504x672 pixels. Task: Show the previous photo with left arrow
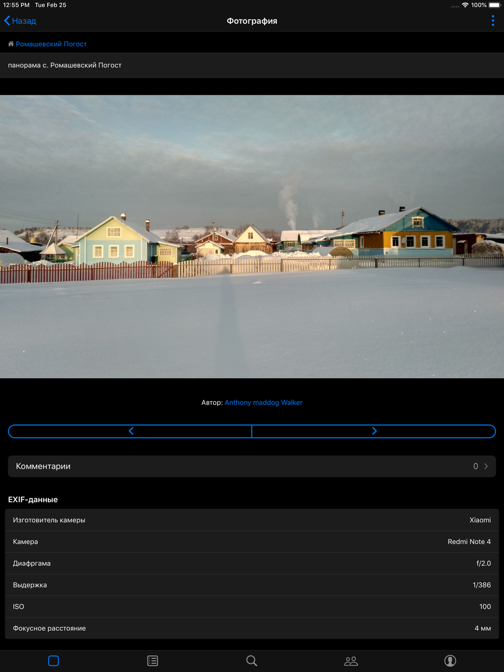point(131,431)
